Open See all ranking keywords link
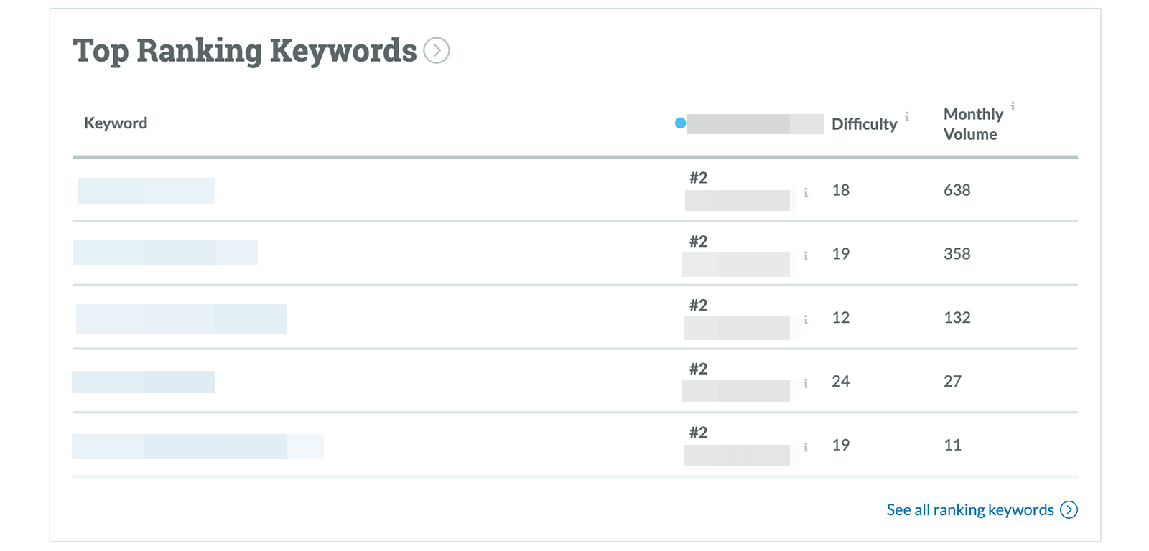Image resolution: width=1149 pixels, height=551 pixels. [969, 510]
